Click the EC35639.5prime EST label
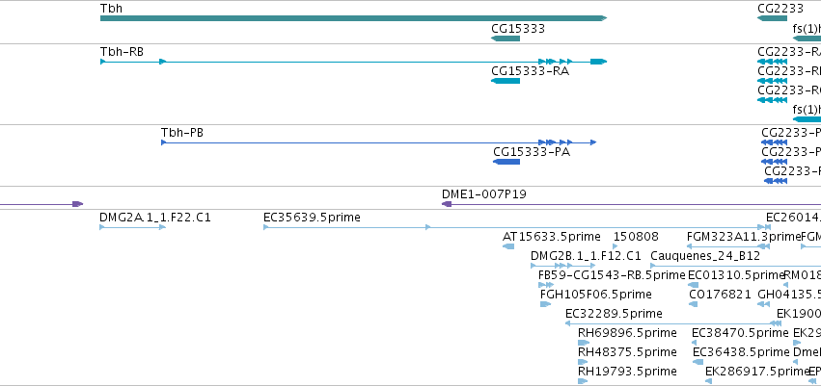821x386 pixels. [312, 218]
